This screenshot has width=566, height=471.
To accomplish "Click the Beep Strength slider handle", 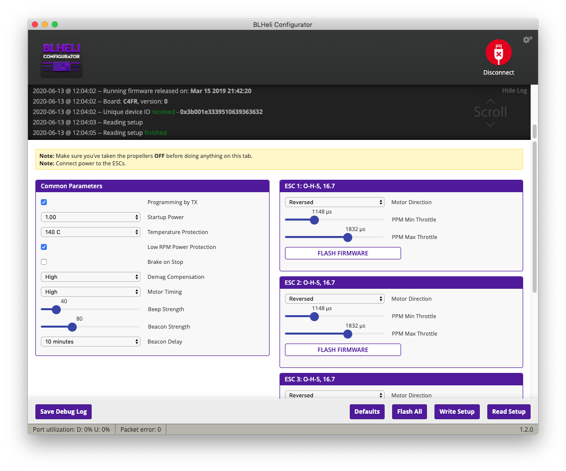I will 56,309.
